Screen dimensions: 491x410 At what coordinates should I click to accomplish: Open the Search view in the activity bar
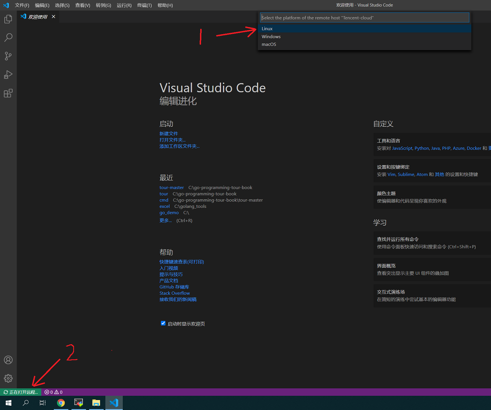click(x=8, y=37)
